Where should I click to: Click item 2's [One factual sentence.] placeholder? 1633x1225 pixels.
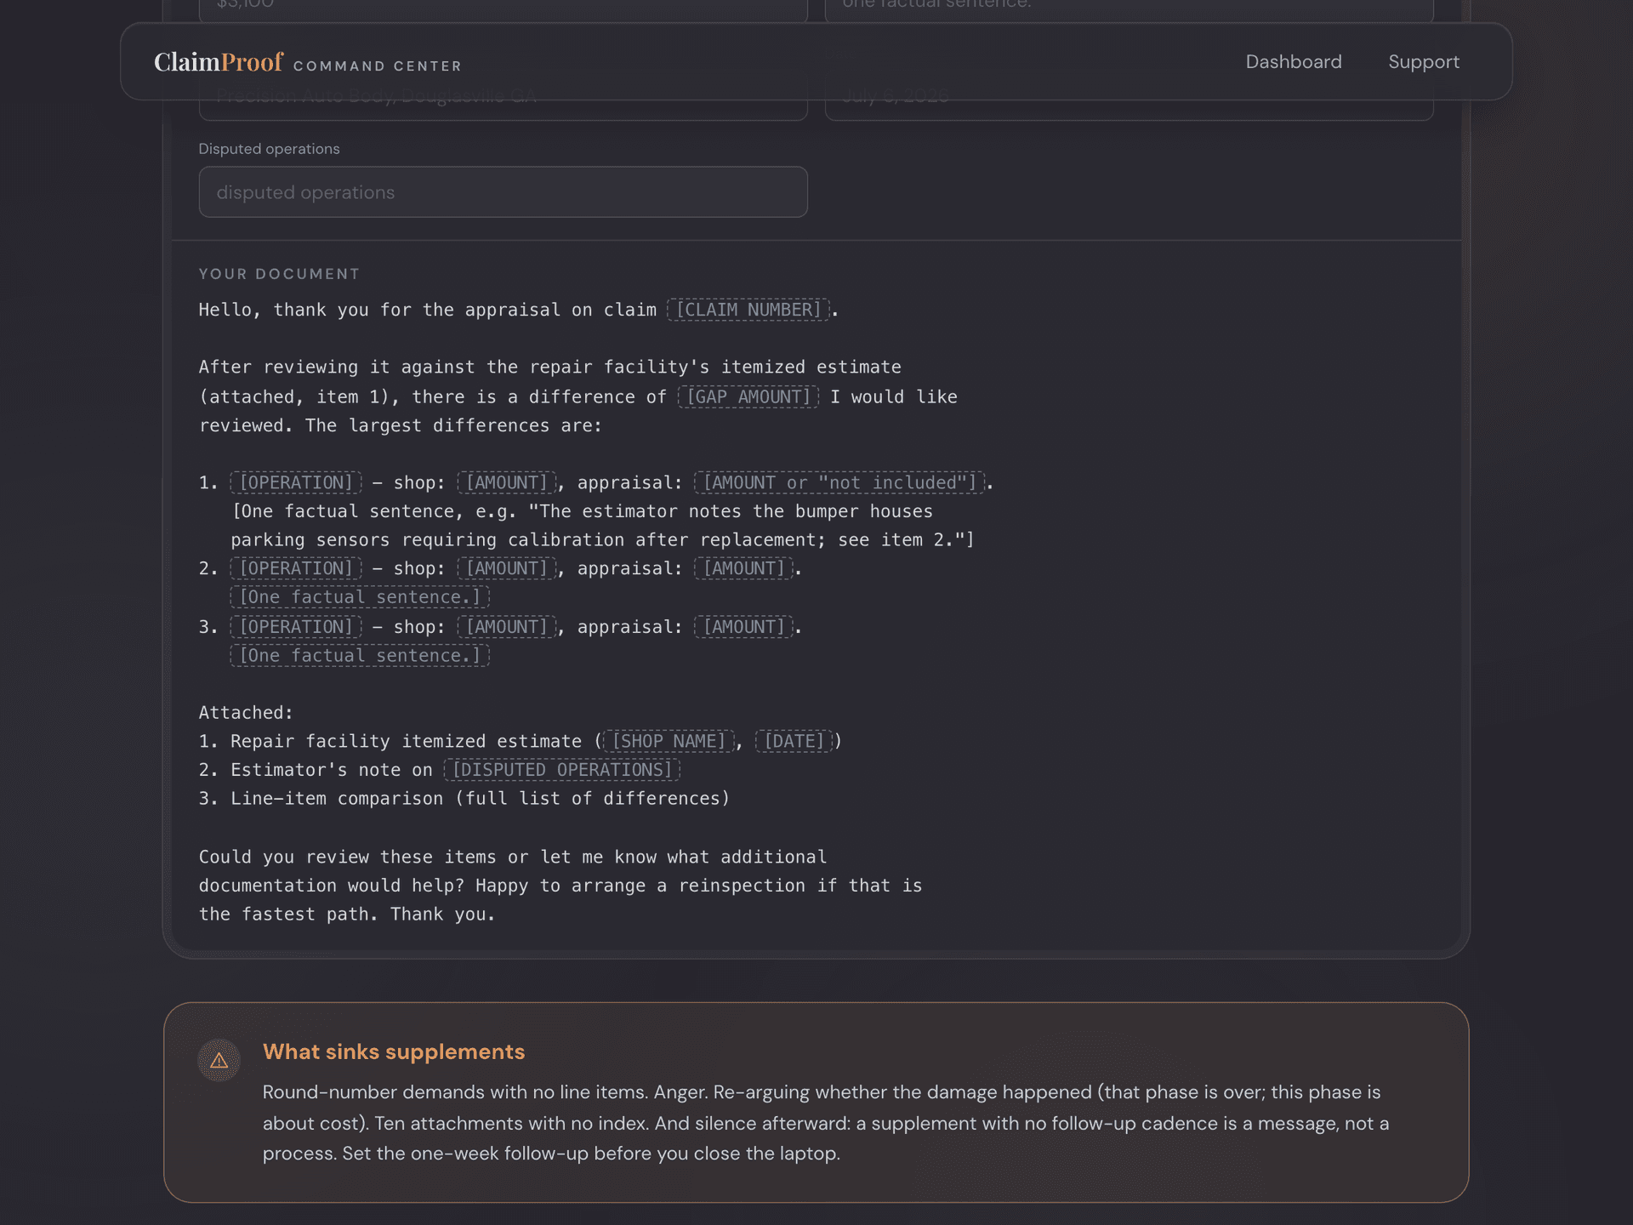[360, 598]
